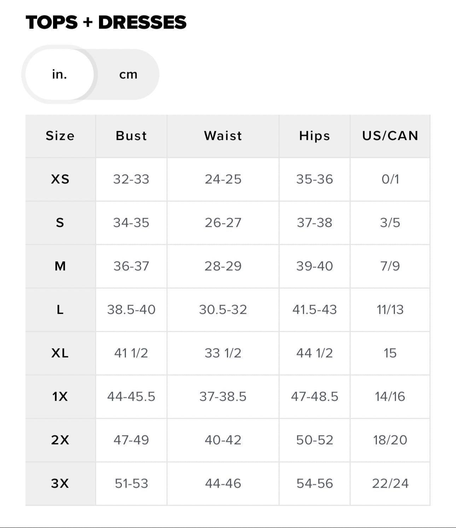
Task: Click the US/CAN column header
Action: [x=390, y=136]
